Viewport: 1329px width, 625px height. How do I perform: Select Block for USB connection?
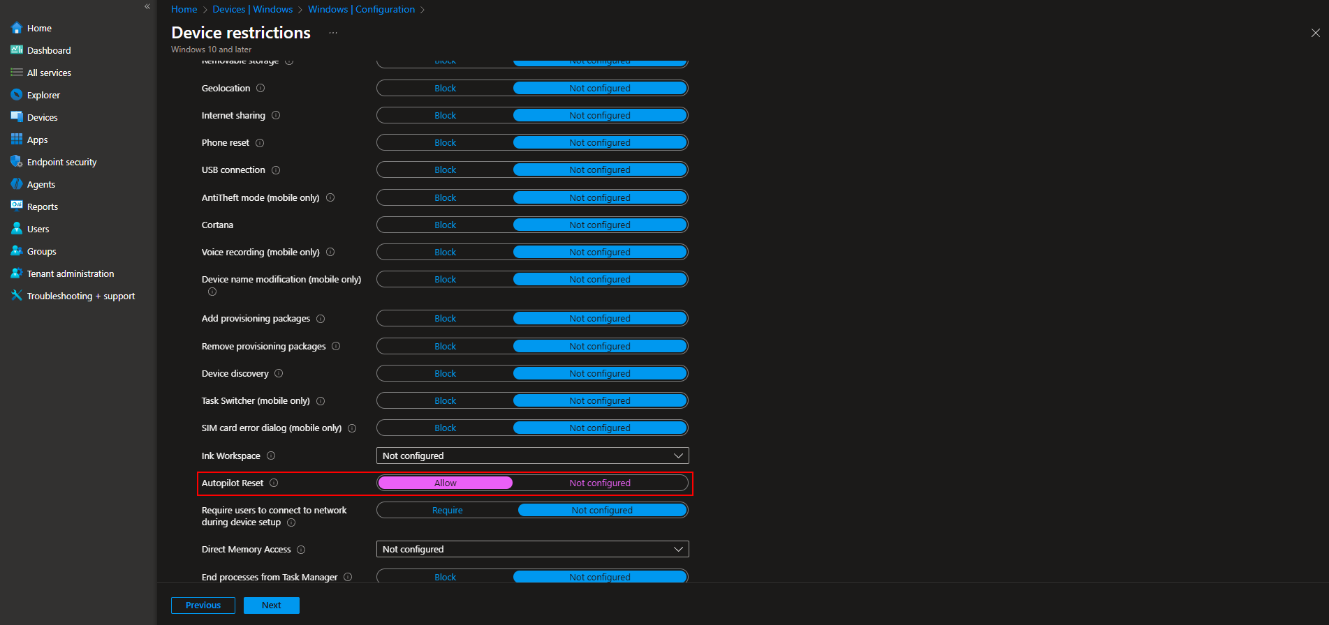click(445, 170)
